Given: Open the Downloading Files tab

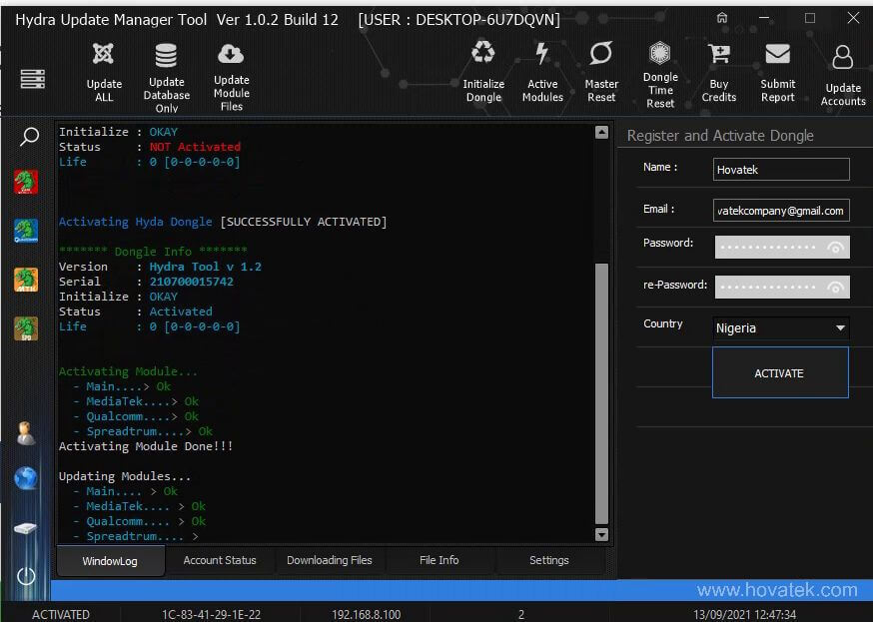Looking at the screenshot, I should click(x=330, y=560).
